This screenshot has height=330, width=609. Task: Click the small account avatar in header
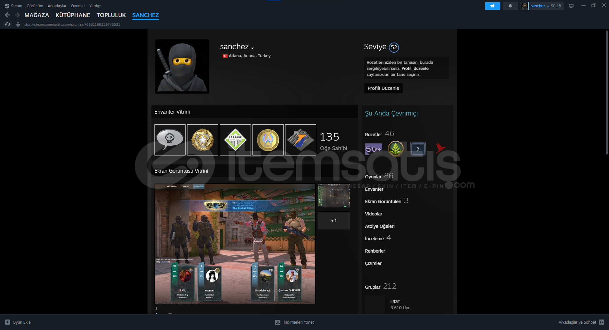[x=525, y=6]
